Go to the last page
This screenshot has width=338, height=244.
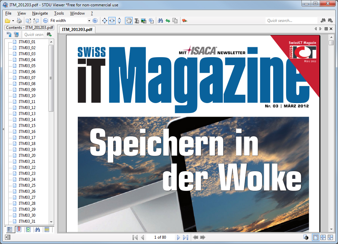point(185,237)
